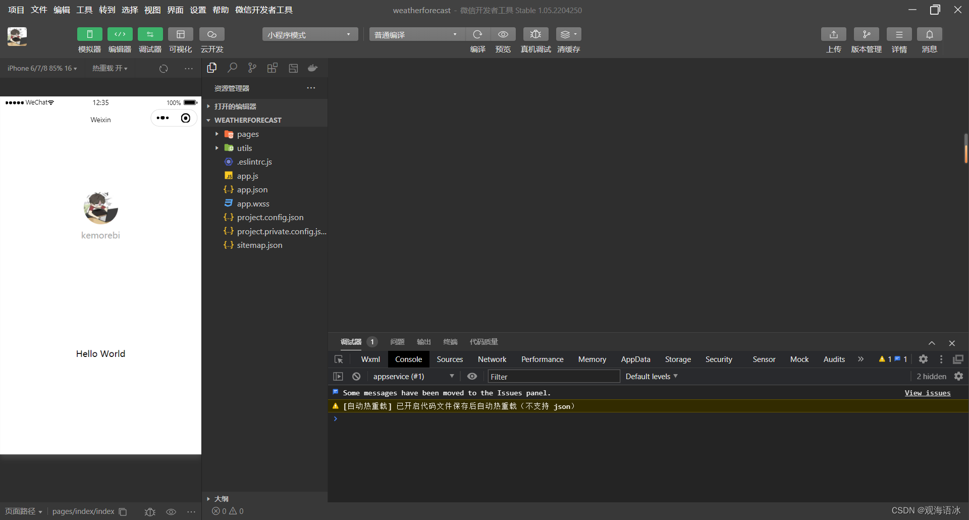Click the 清缓存 clear cache icon
969x520 pixels.
pos(569,34)
